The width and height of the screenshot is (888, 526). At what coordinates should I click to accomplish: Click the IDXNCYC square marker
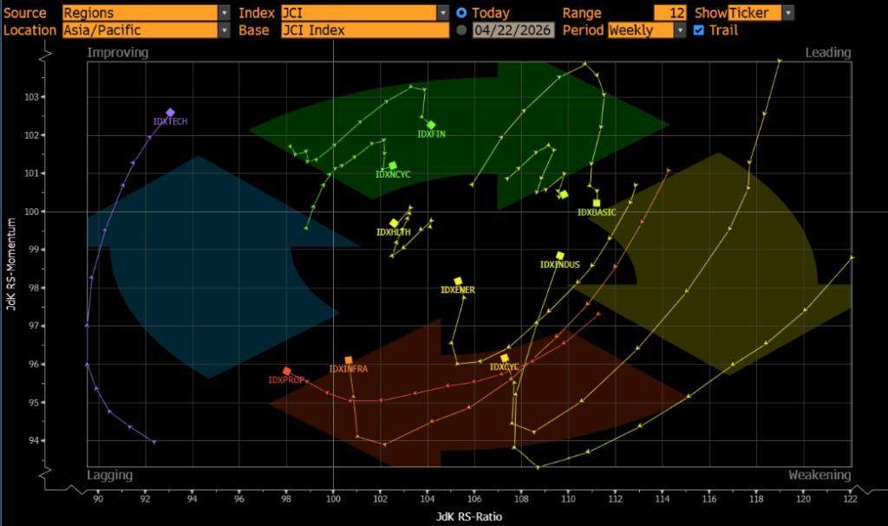(393, 166)
